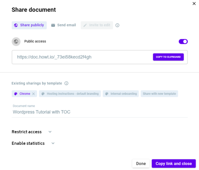Expand the Restrict access section
Screen dimensions: 199x170
point(32,132)
